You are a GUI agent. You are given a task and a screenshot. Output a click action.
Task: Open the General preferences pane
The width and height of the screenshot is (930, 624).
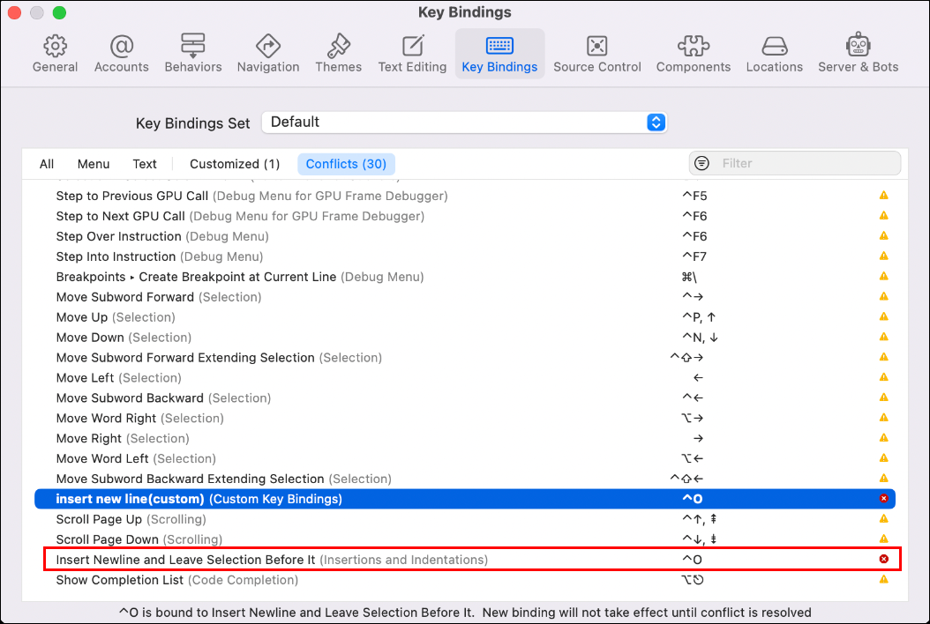pos(56,54)
